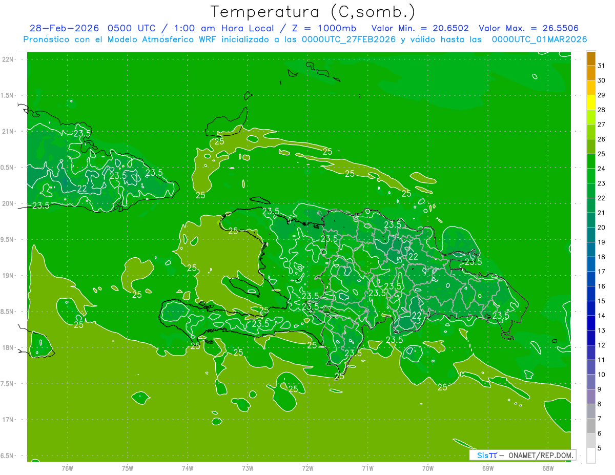
Task: Click the '18N' latitude axis label
Action: click(x=8, y=348)
